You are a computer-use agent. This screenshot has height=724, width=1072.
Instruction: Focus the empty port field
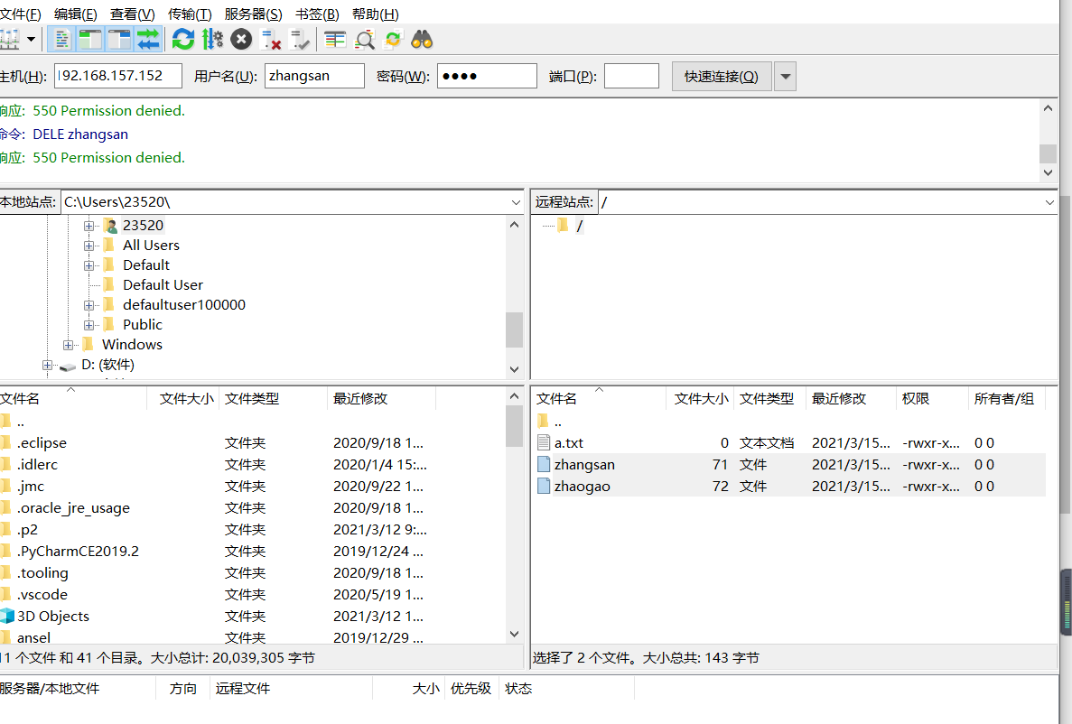(x=631, y=76)
